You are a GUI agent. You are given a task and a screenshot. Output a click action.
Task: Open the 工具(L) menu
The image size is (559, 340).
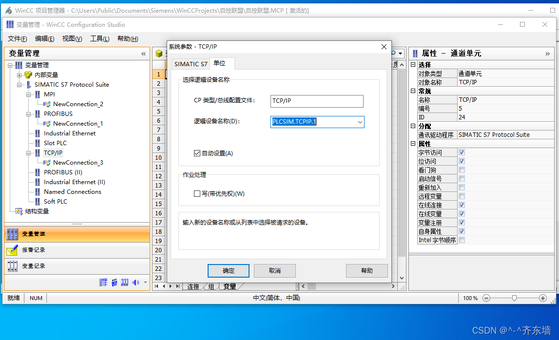[99, 38]
